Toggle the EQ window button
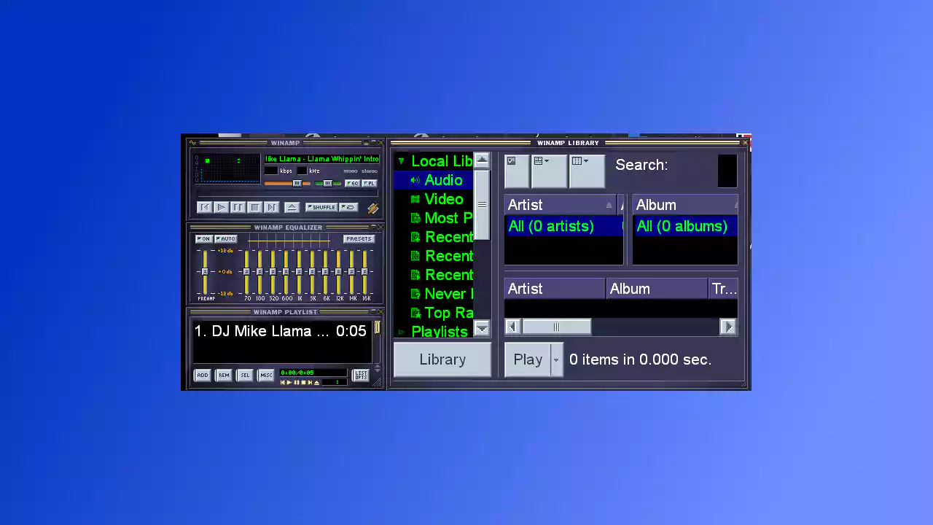Viewport: 933px width, 525px height. pos(353,183)
